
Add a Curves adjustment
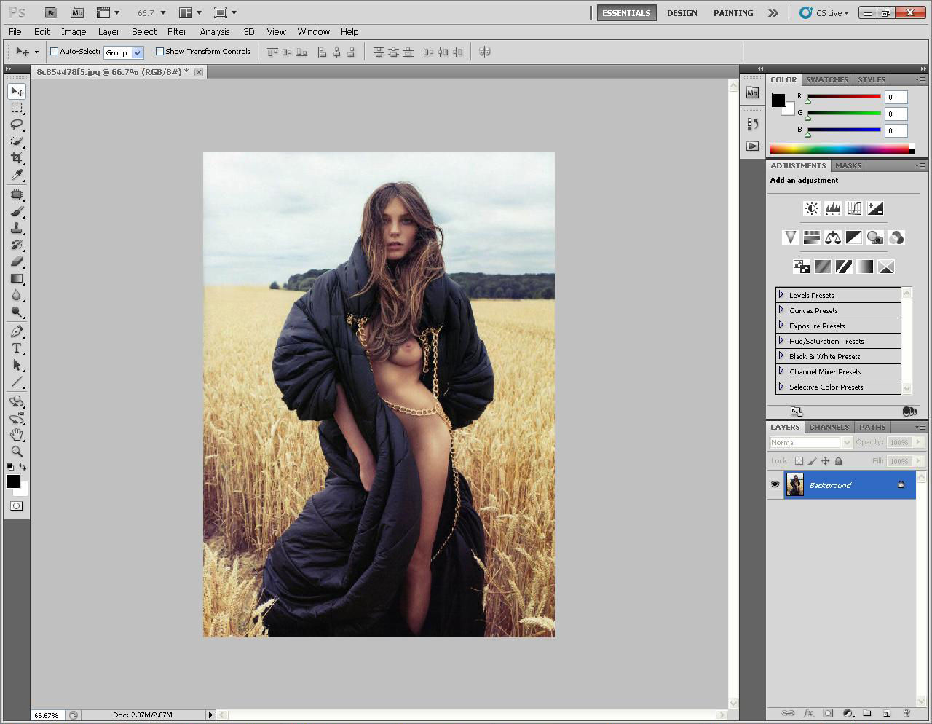pos(854,208)
